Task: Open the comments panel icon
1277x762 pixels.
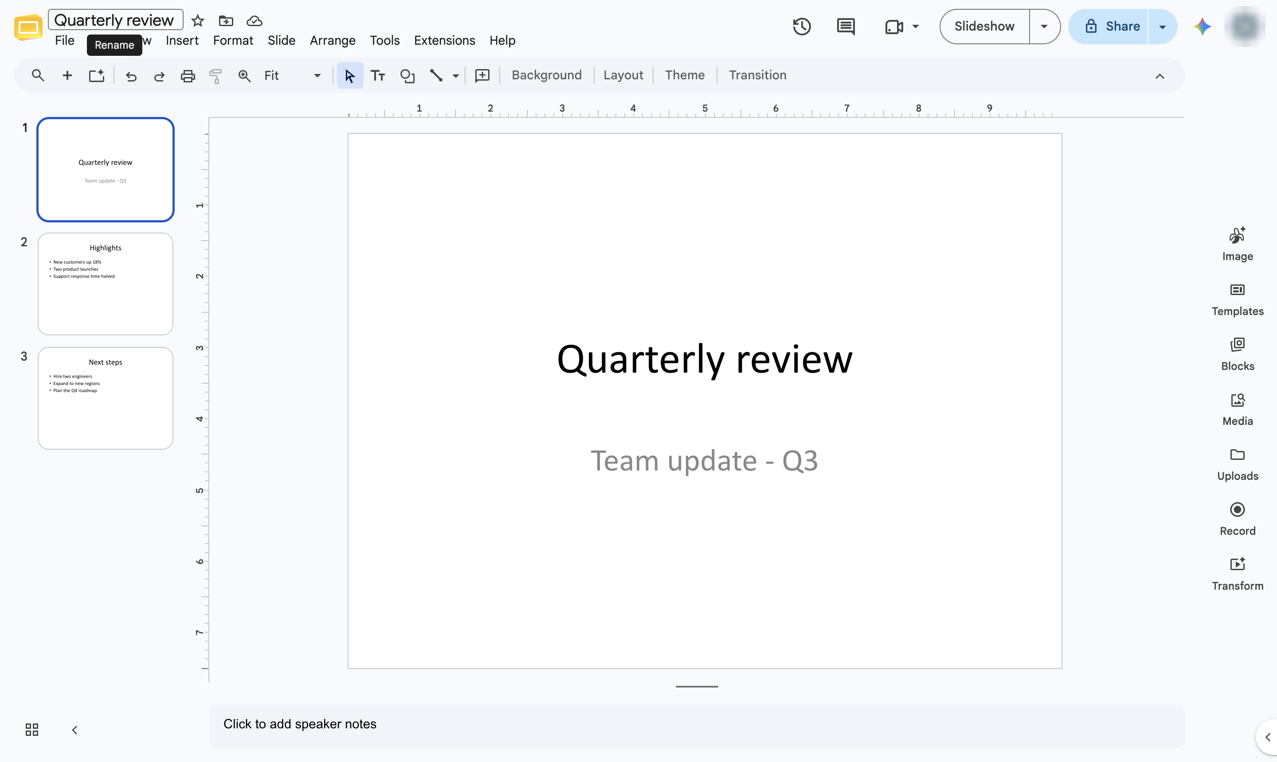Action: coord(846,26)
